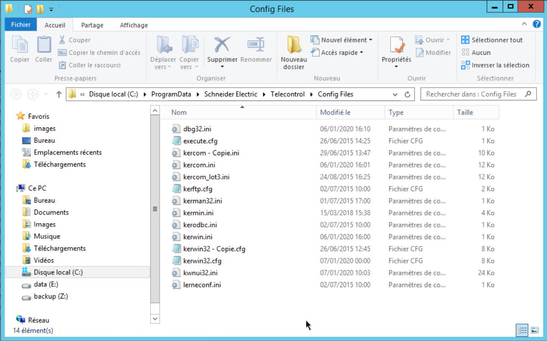
Task: Open the Fichier menu tab
Action: coord(21,25)
